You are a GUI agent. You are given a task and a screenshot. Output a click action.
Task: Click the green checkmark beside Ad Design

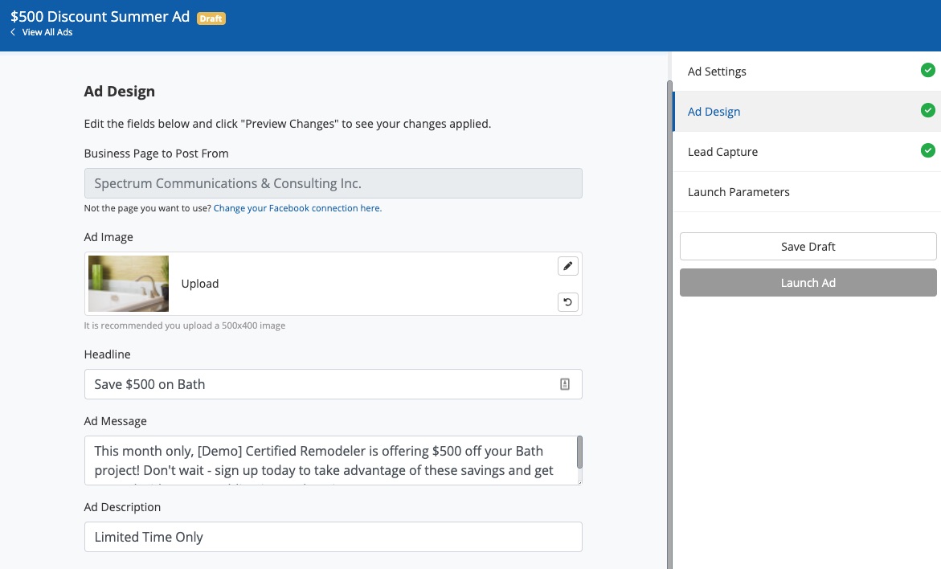(927, 111)
